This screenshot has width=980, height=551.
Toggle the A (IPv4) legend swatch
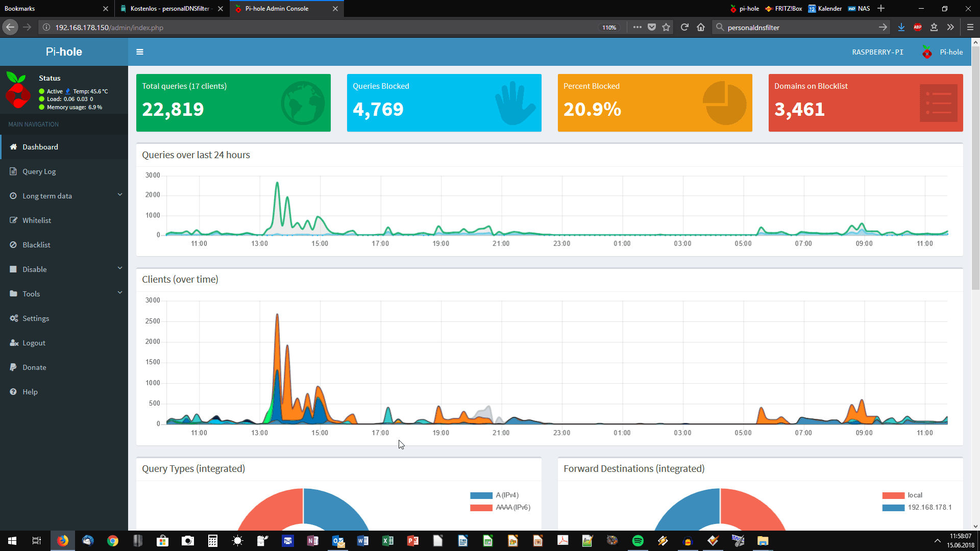(481, 495)
